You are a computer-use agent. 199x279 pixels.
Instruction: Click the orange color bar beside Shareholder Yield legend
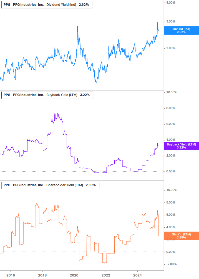click(x=2, y=185)
